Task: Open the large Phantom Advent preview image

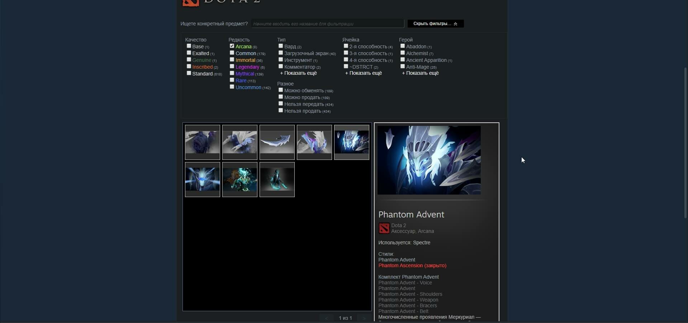Action: point(429,160)
